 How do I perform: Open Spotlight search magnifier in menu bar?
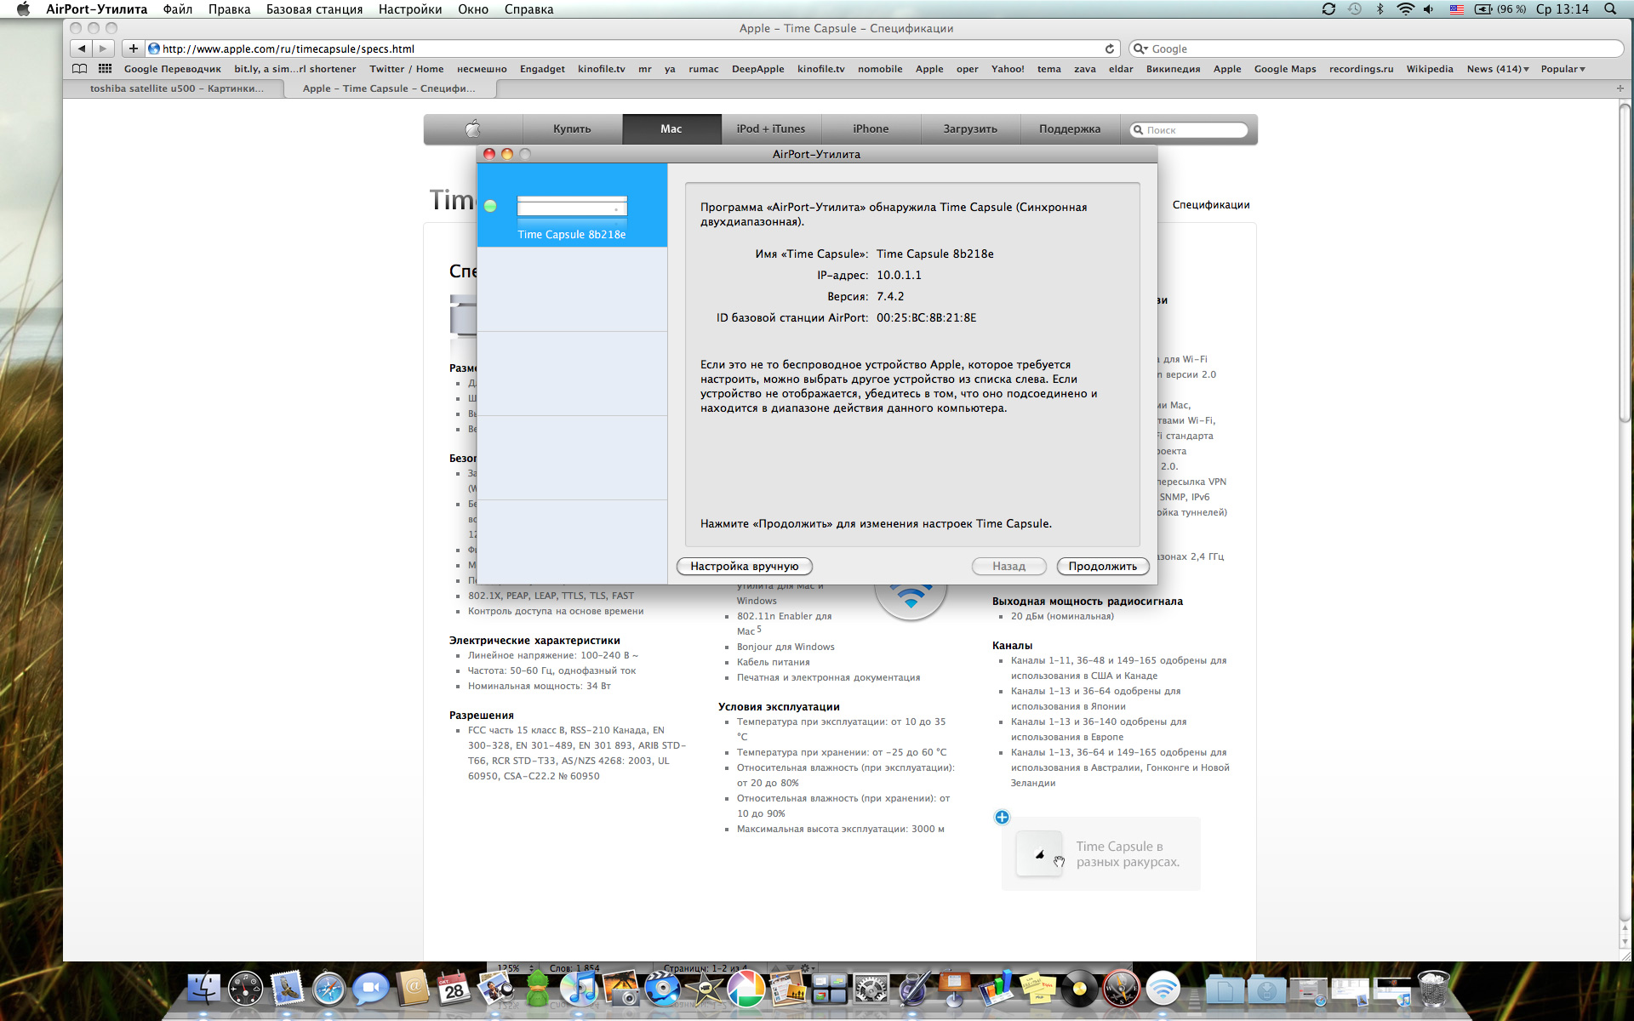click(x=1610, y=9)
